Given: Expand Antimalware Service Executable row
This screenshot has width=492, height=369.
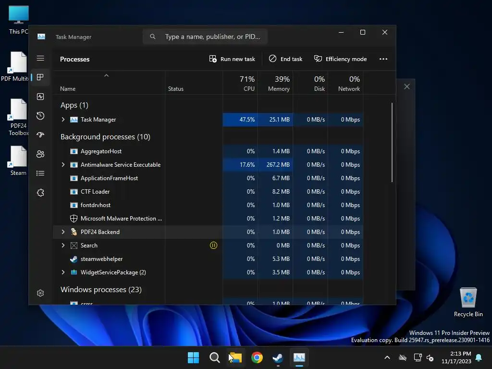Looking at the screenshot, I should click(x=63, y=165).
